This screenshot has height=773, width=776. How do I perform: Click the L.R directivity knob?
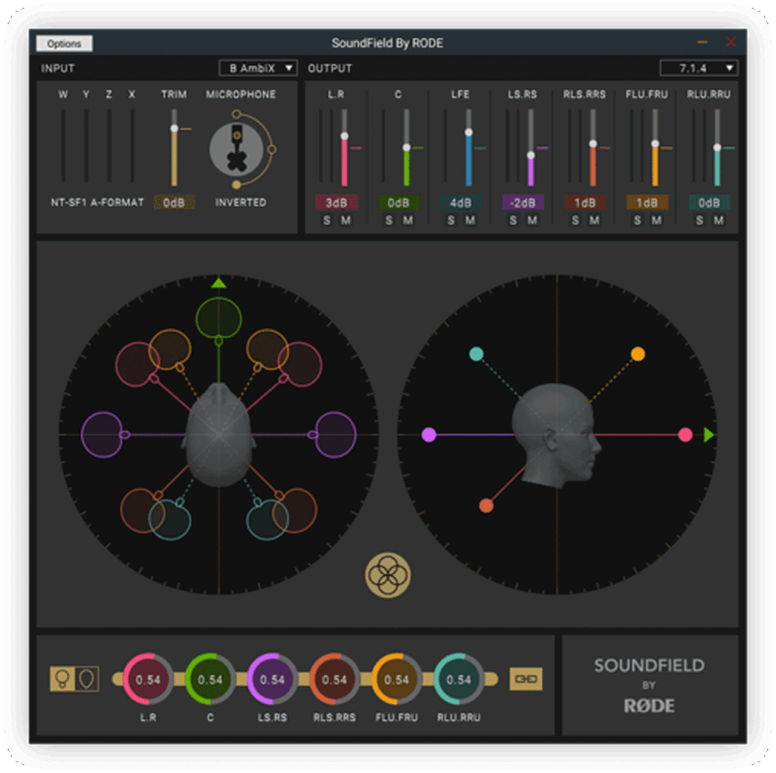(x=147, y=680)
